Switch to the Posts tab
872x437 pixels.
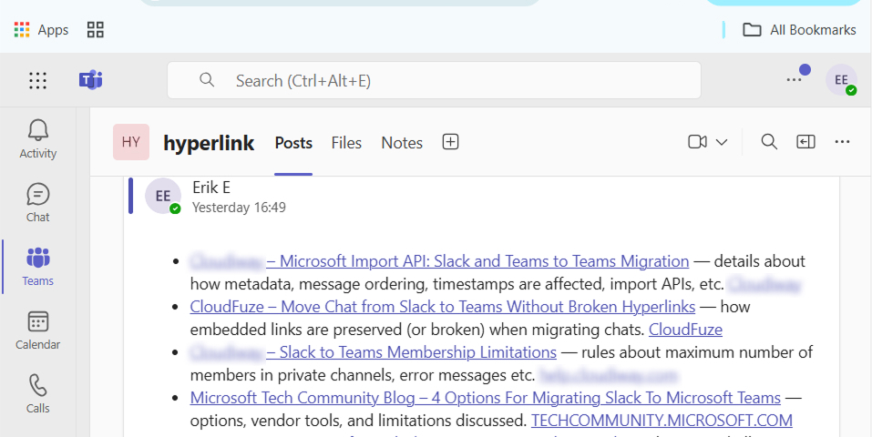293,143
